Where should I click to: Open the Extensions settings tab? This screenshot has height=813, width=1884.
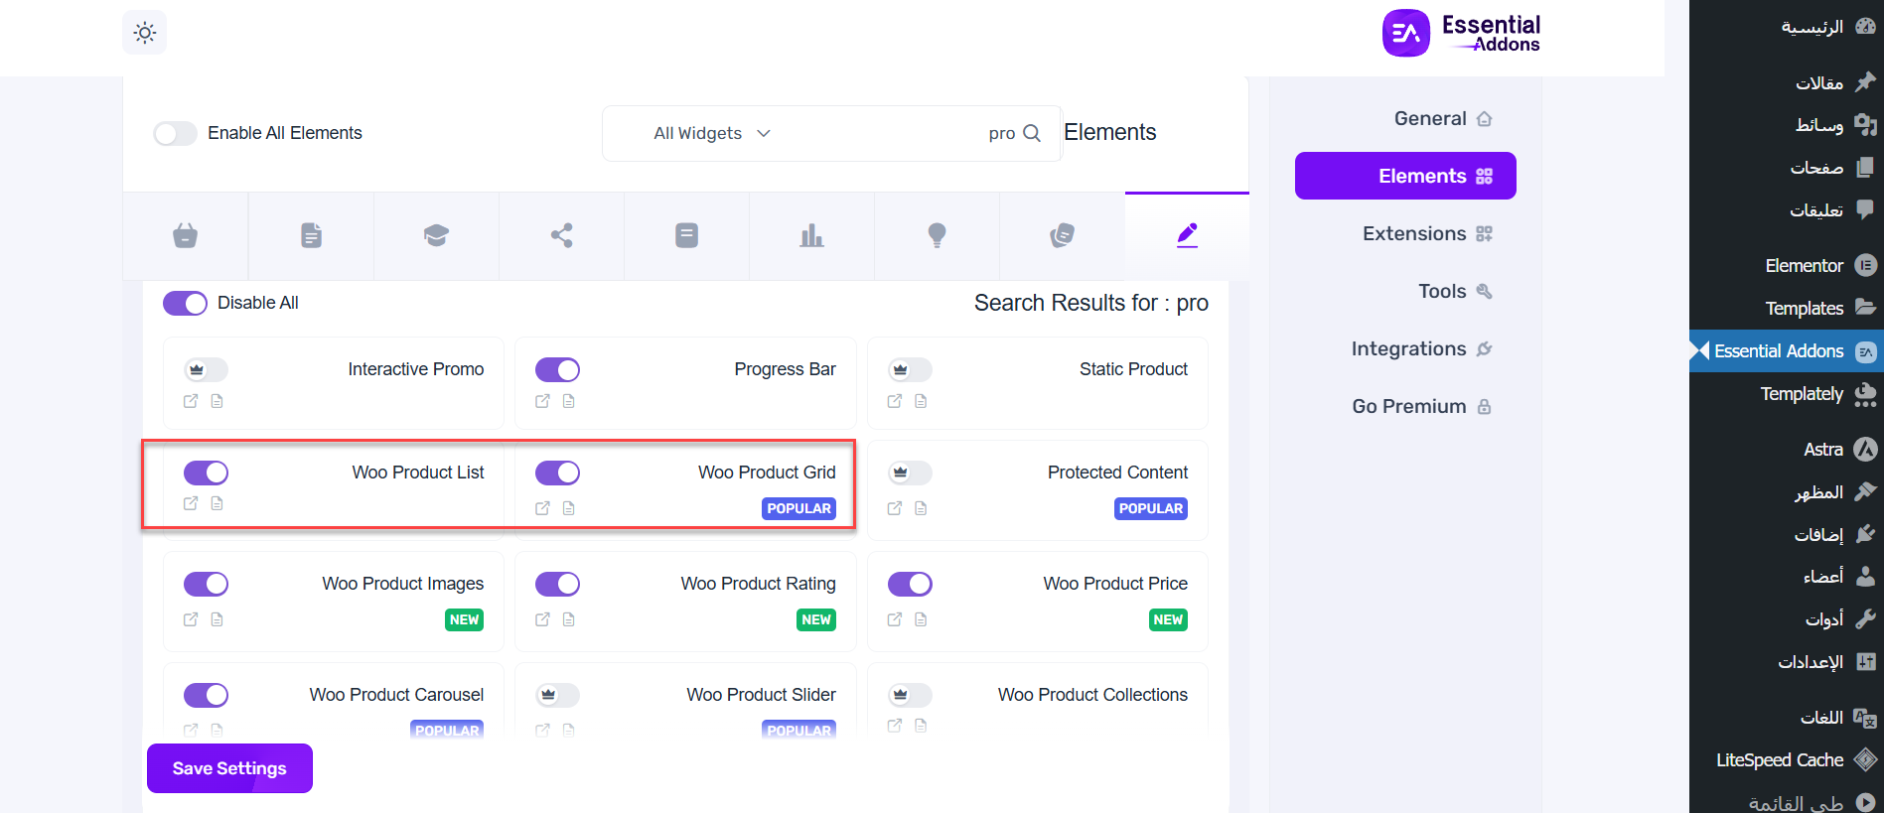(x=1414, y=233)
